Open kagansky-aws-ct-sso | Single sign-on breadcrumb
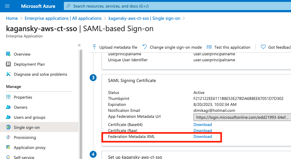 144,18
